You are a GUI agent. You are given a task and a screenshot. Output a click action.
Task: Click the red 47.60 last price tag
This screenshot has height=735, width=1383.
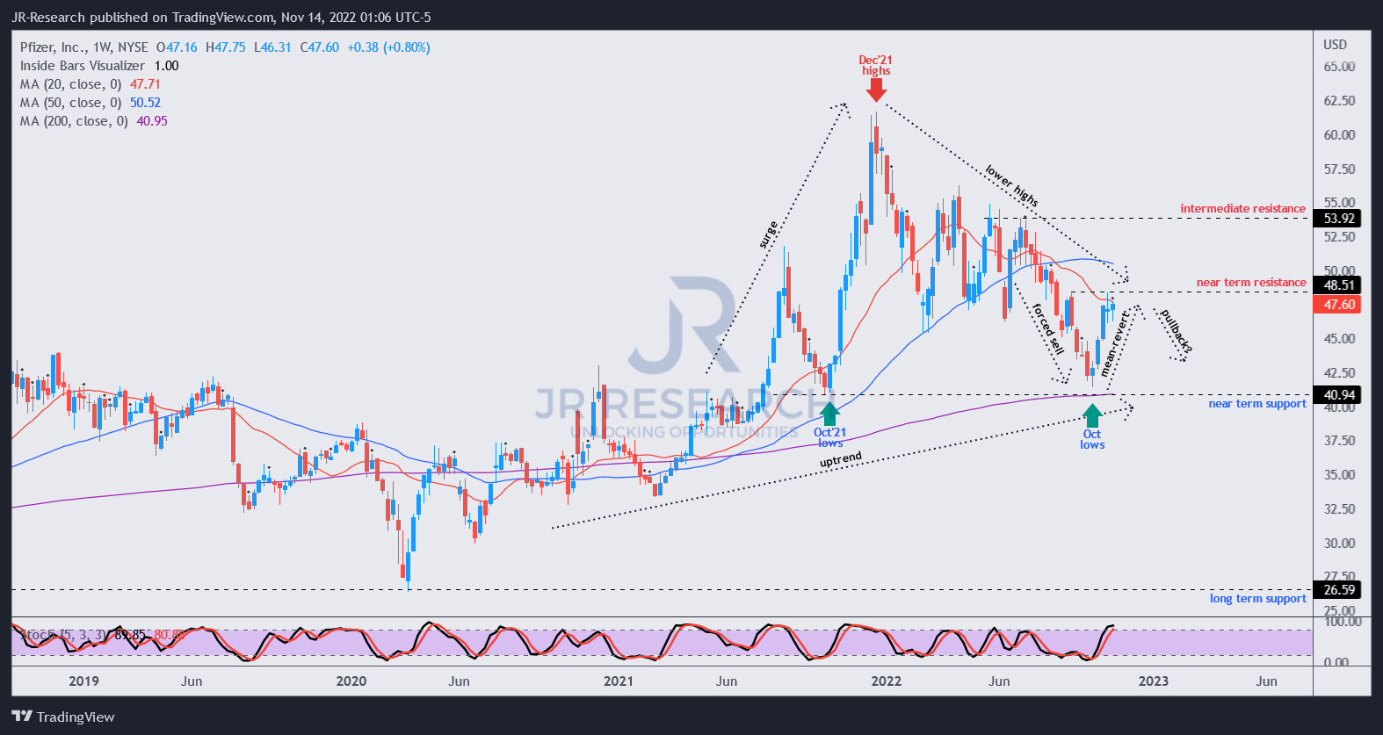click(1339, 305)
